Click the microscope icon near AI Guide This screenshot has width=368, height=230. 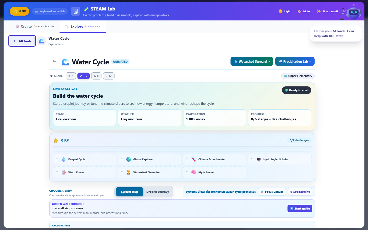click(342, 14)
